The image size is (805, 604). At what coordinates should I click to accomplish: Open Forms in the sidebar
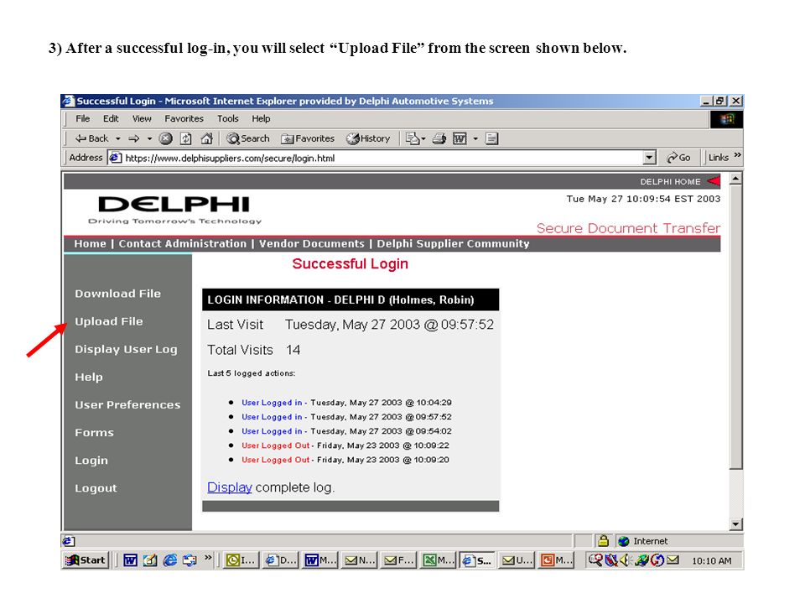click(94, 433)
